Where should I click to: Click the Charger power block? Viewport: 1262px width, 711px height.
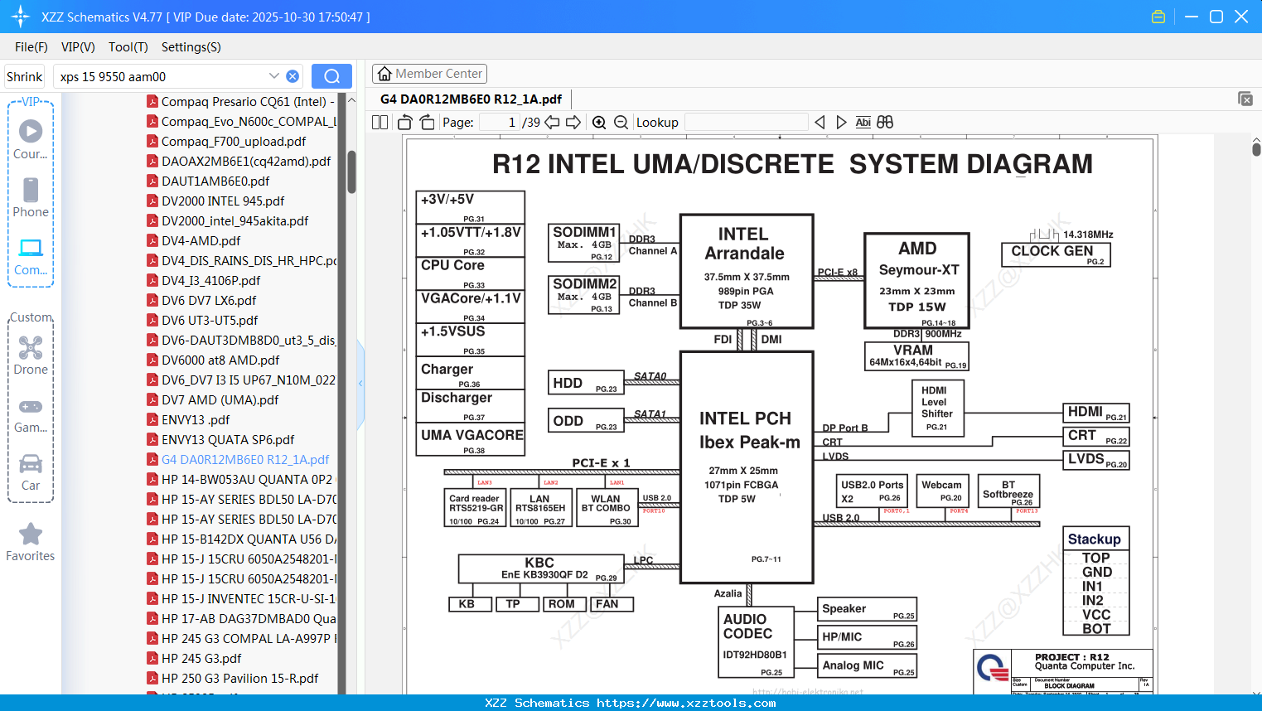click(471, 373)
